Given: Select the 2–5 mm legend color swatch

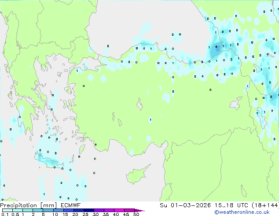Looking at the screenshot, I should (x=38, y=210).
